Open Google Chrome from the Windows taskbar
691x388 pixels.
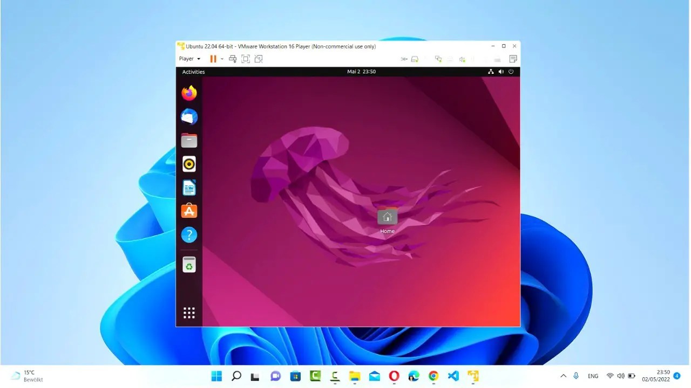tap(433, 376)
